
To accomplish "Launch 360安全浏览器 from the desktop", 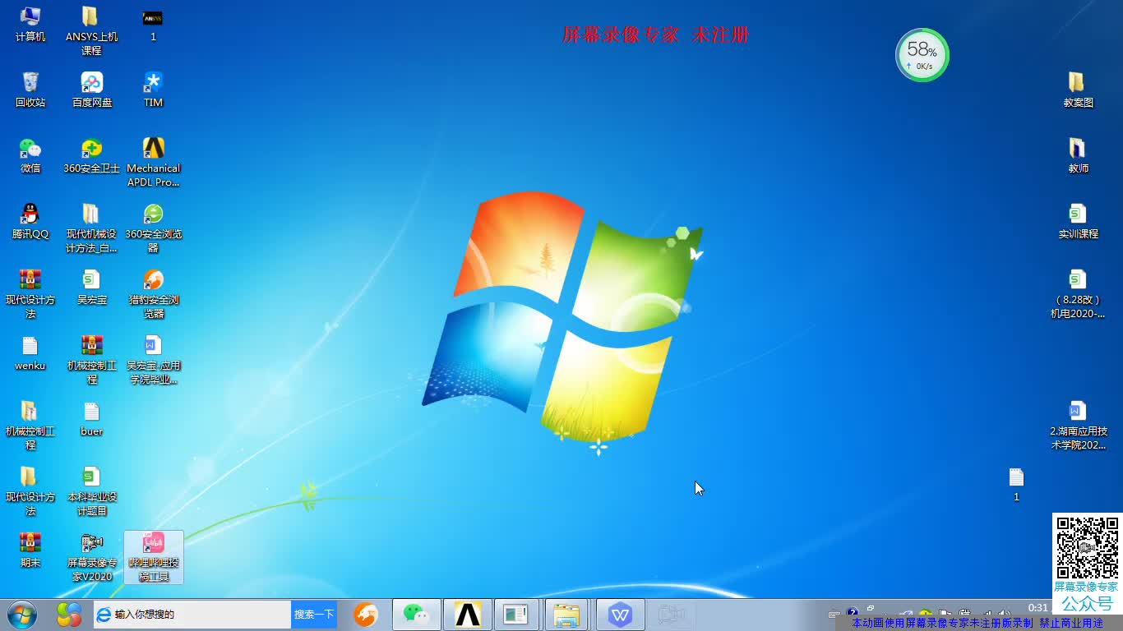I will tap(153, 228).
